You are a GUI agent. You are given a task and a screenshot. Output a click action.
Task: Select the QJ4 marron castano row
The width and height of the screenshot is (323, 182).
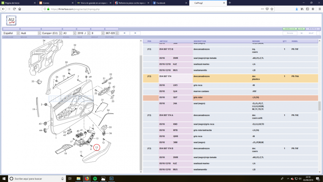point(231,91)
